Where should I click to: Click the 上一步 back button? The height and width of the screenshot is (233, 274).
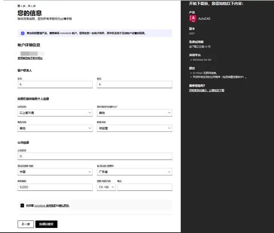[26, 224]
